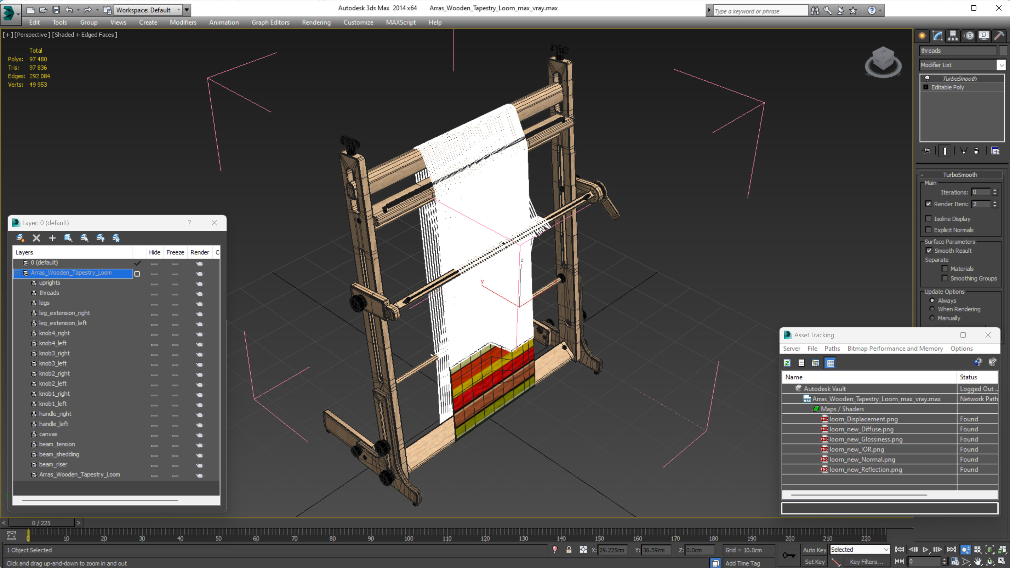
Task: Click Delete Layer X icon in Layer dialog
Action: point(36,238)
